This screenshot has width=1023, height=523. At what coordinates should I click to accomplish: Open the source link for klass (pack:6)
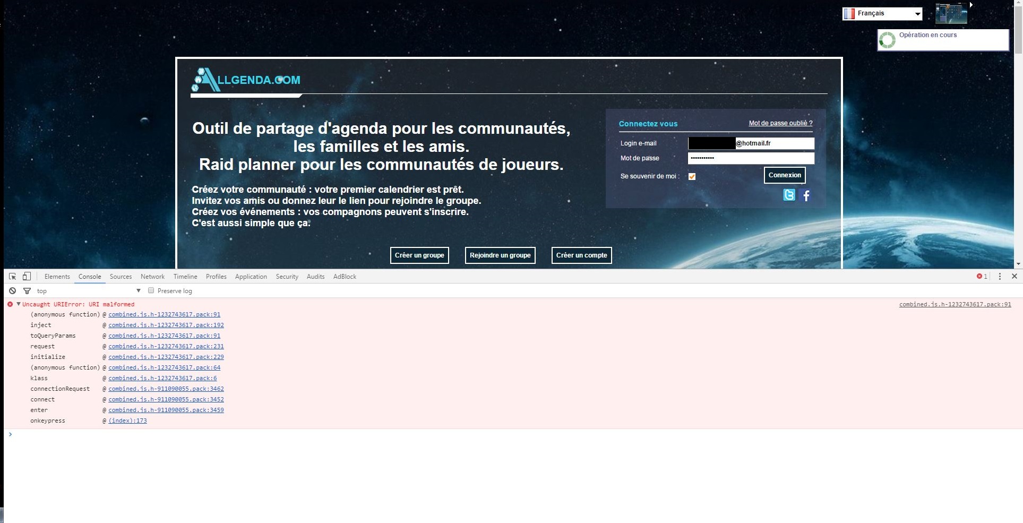click(162, 378)
